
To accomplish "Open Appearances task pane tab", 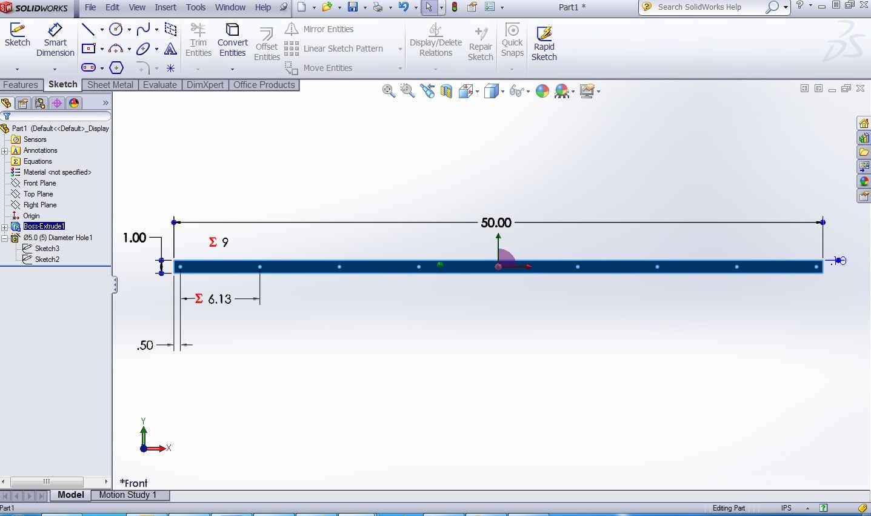I will pos(864,181).
